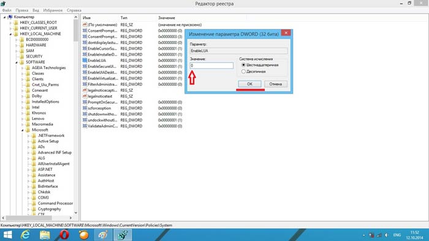Open the Windows Start button
Screen dimensions: 429x241
(x=7, y=235)
